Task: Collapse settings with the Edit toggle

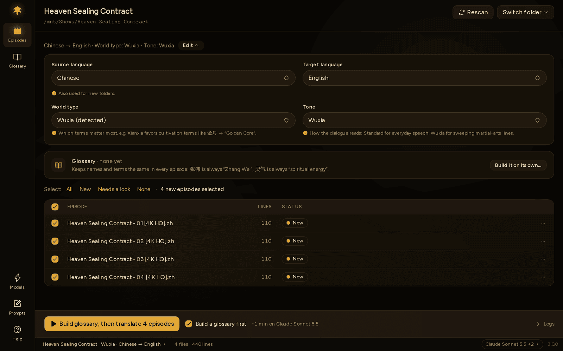Action: click(191, 45)
